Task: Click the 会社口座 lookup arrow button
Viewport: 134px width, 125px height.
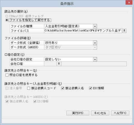Action: click(59, 64)
